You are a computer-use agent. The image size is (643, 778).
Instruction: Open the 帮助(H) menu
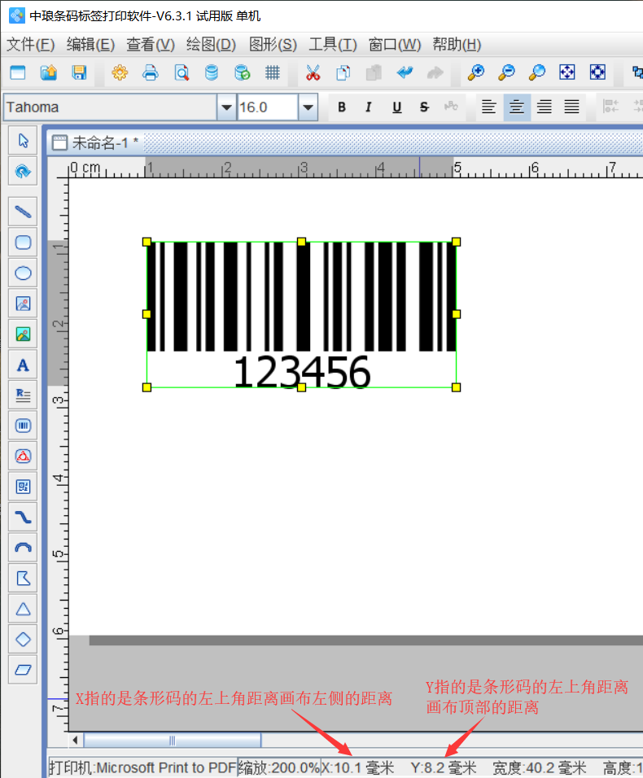(457, 45)
